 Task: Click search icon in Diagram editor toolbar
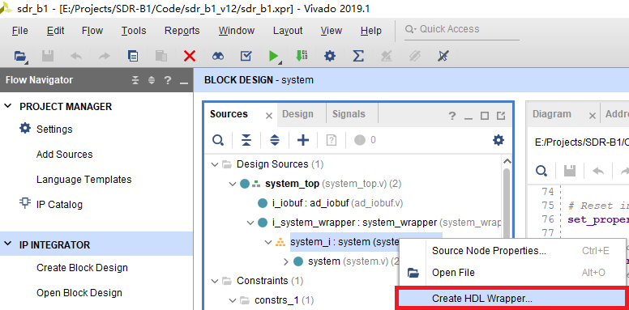click(x=541, y=172)
